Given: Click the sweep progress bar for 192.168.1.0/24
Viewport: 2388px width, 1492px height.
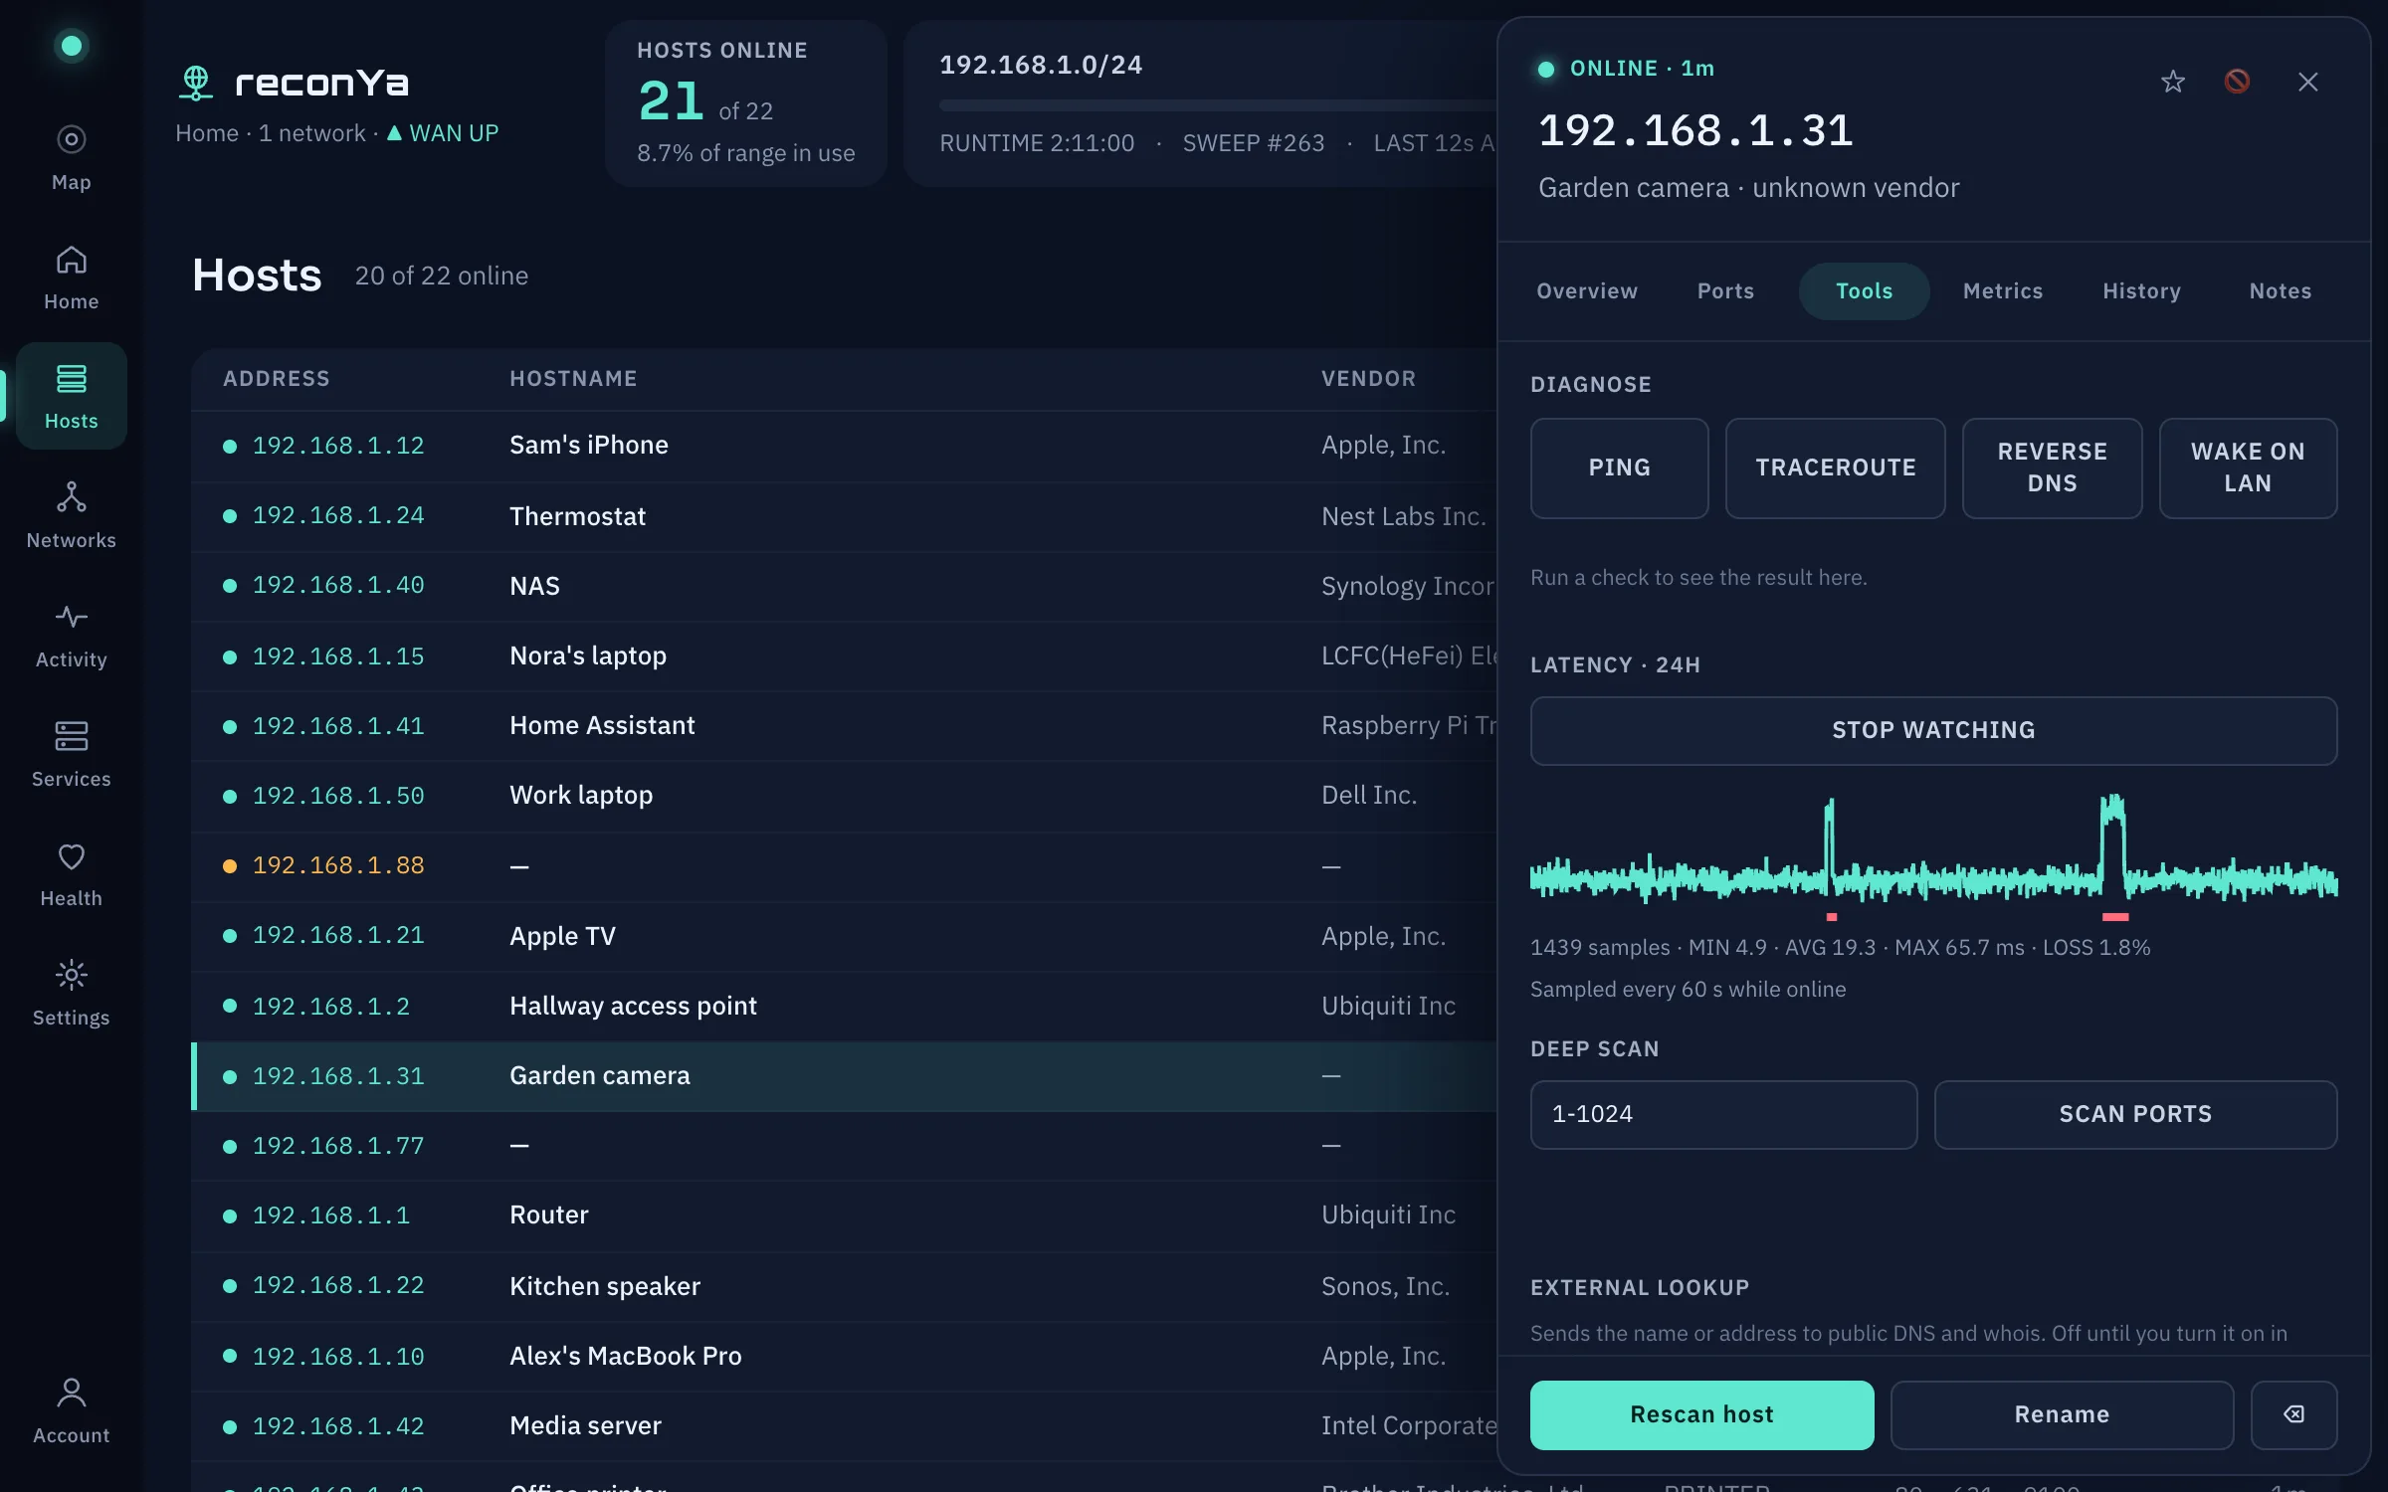Looking at the screenshot, I should tap(1218, 104).
